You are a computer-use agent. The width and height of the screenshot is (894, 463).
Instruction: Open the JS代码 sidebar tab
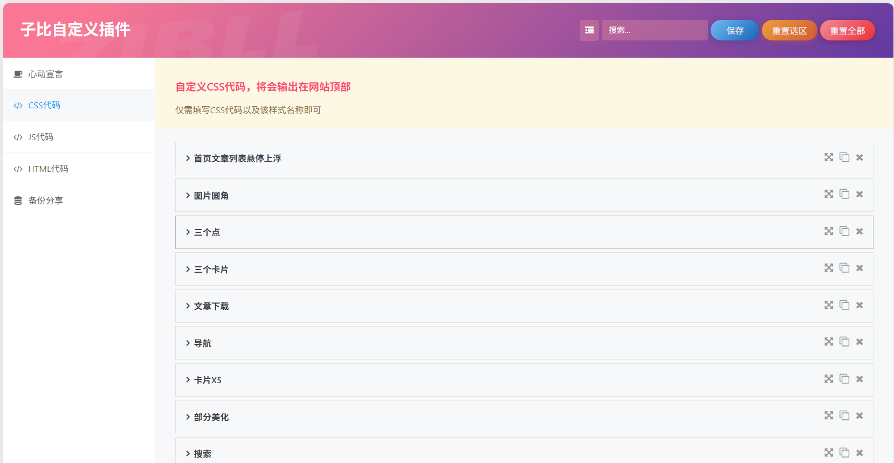(x=41, y=137)
